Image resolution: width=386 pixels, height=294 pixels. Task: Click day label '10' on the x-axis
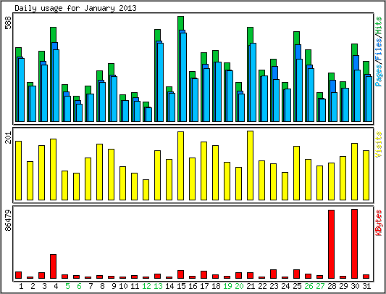(x=123, y=286)
